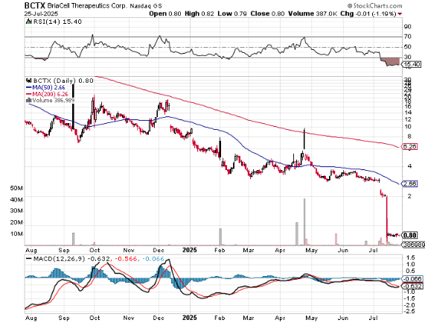This screenshot has height=323, width=425.
Task: Click the BCTX (Daily) 0.80 legend entry
Action: pyautogui.click(x=63, y=81)
